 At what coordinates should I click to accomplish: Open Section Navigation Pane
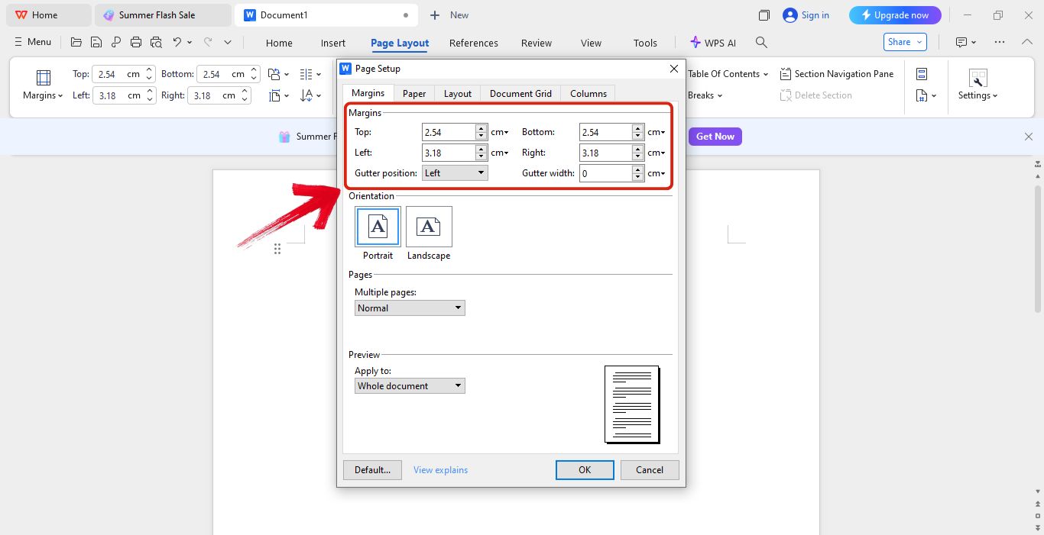coord(836,74)
